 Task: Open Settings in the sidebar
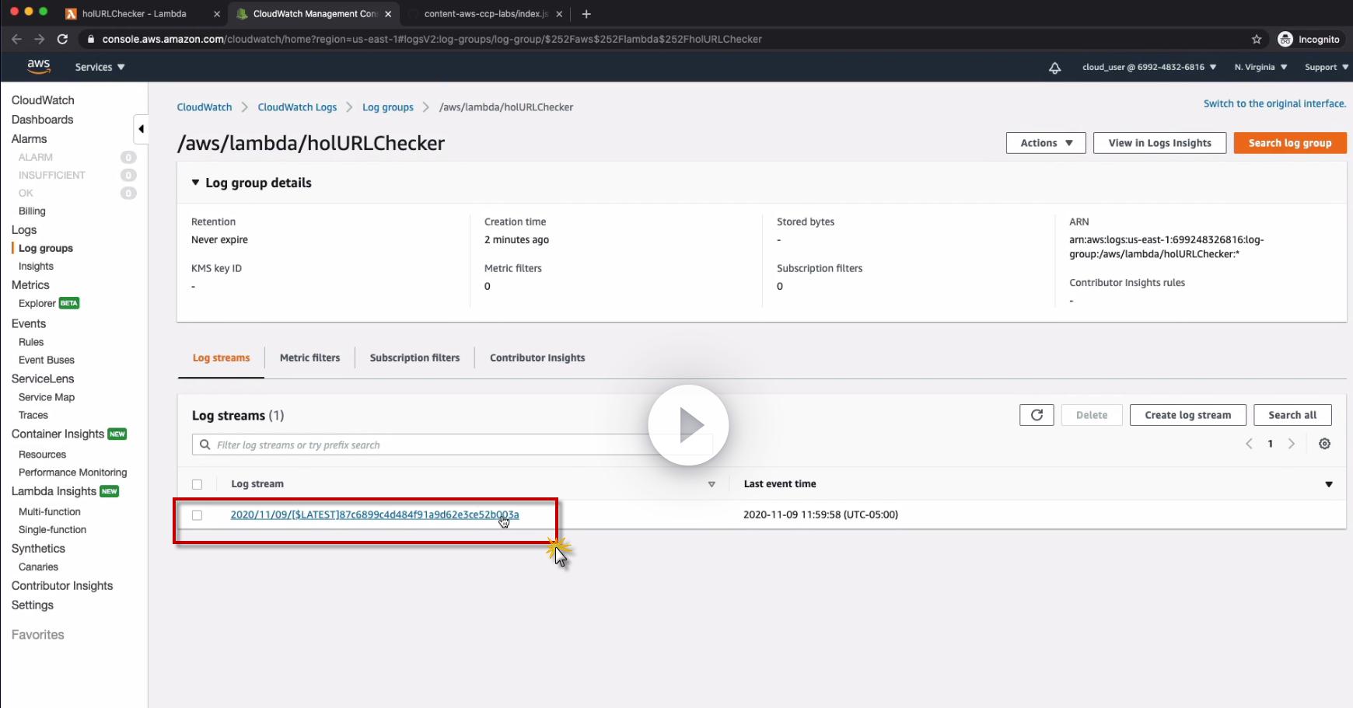point(33,605)
